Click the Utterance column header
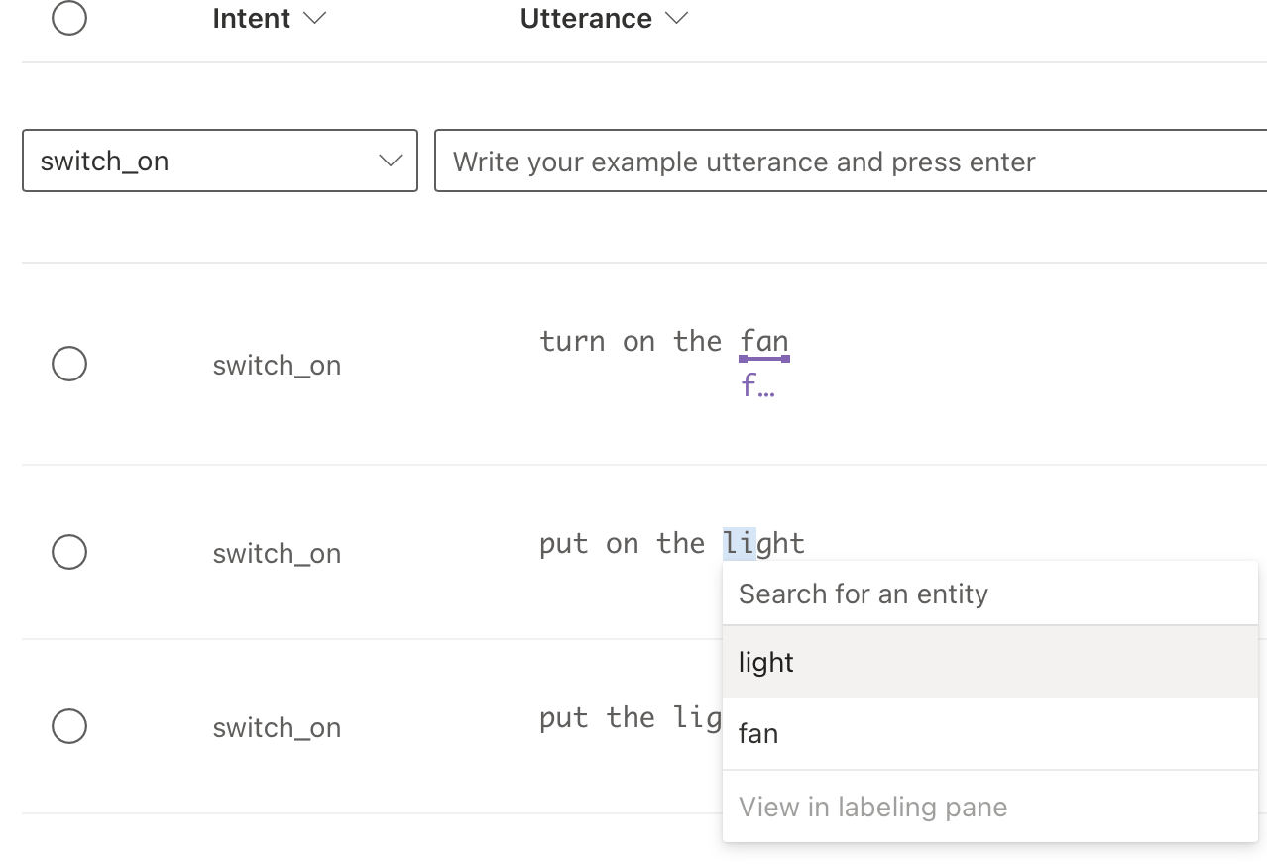1267x864 pixels. 586,18
